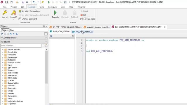Click the ellipsis button next to filter text

pyautogui.click(x=43, y=46)
